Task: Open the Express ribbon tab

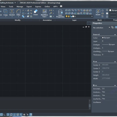Action: pyautogui.click(x=38, y=6)
